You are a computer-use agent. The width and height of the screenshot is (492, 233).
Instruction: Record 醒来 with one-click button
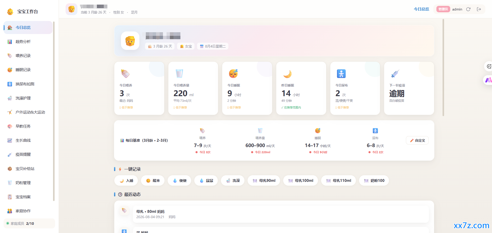pyautogui.click(x=153, y=181)
